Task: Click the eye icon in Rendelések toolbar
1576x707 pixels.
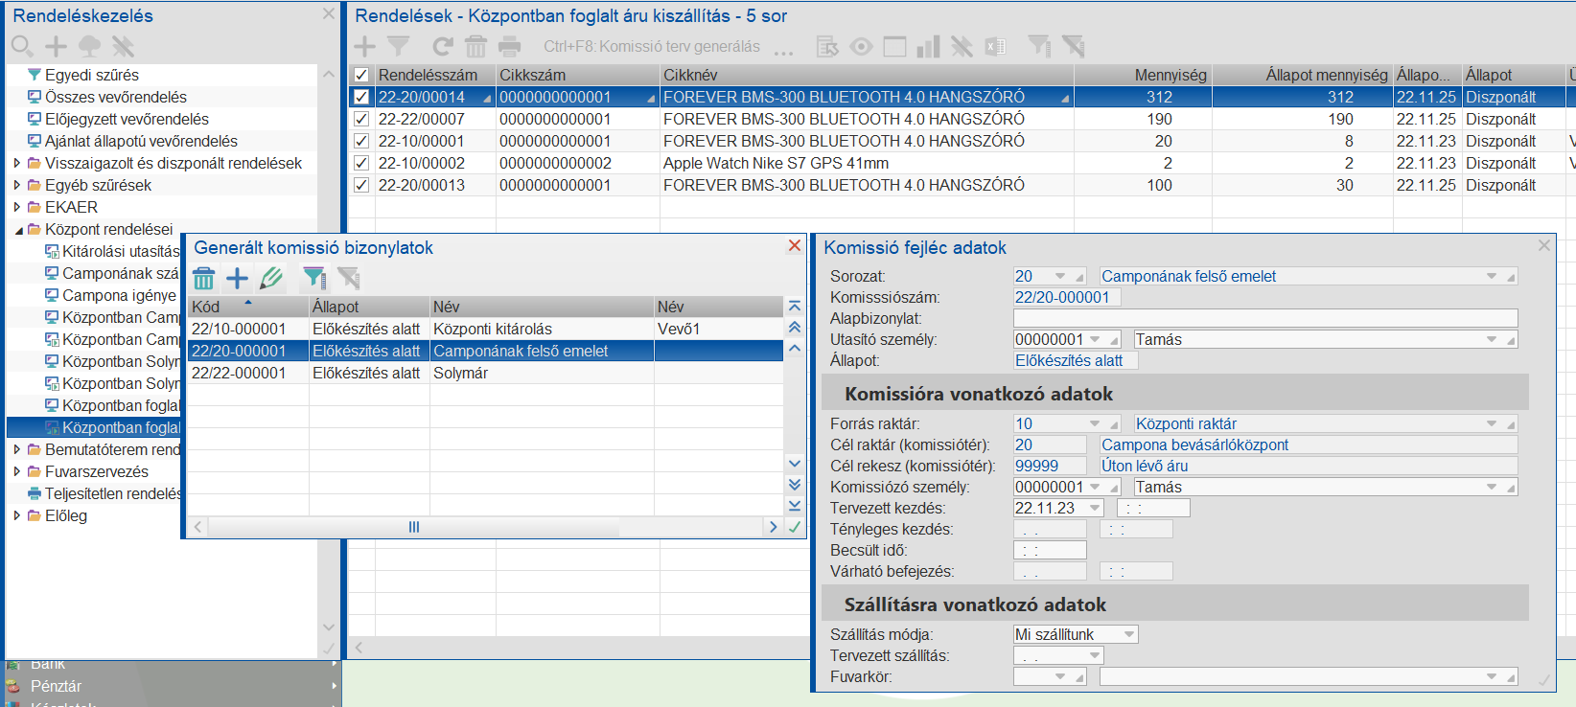Action: coord(861,46)
